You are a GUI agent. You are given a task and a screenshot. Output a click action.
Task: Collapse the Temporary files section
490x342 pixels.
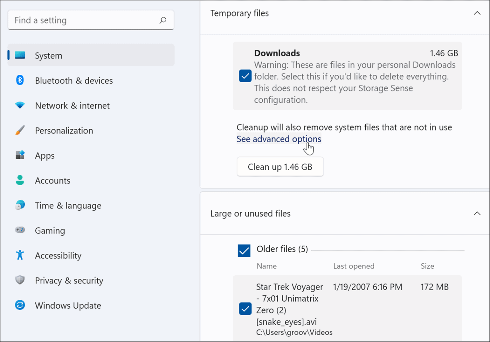477,13
